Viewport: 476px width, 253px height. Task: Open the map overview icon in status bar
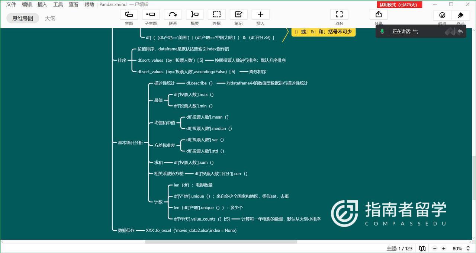pos(422,248)
